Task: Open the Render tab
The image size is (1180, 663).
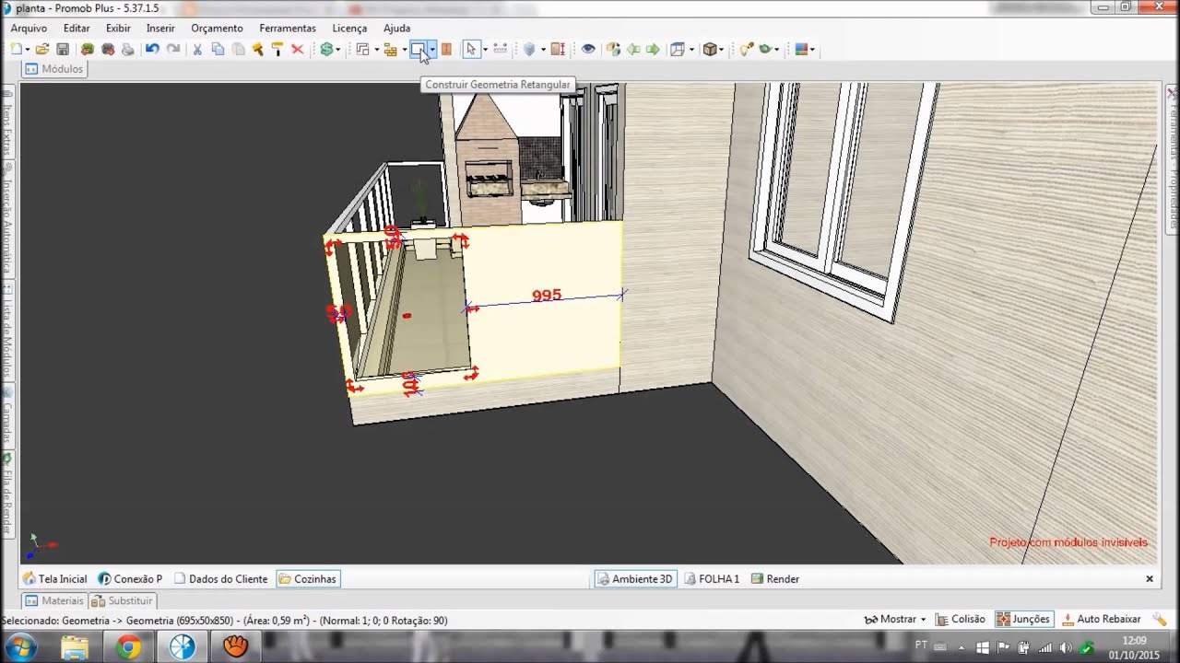Action: pyautogui.click(x=775, y=579)
